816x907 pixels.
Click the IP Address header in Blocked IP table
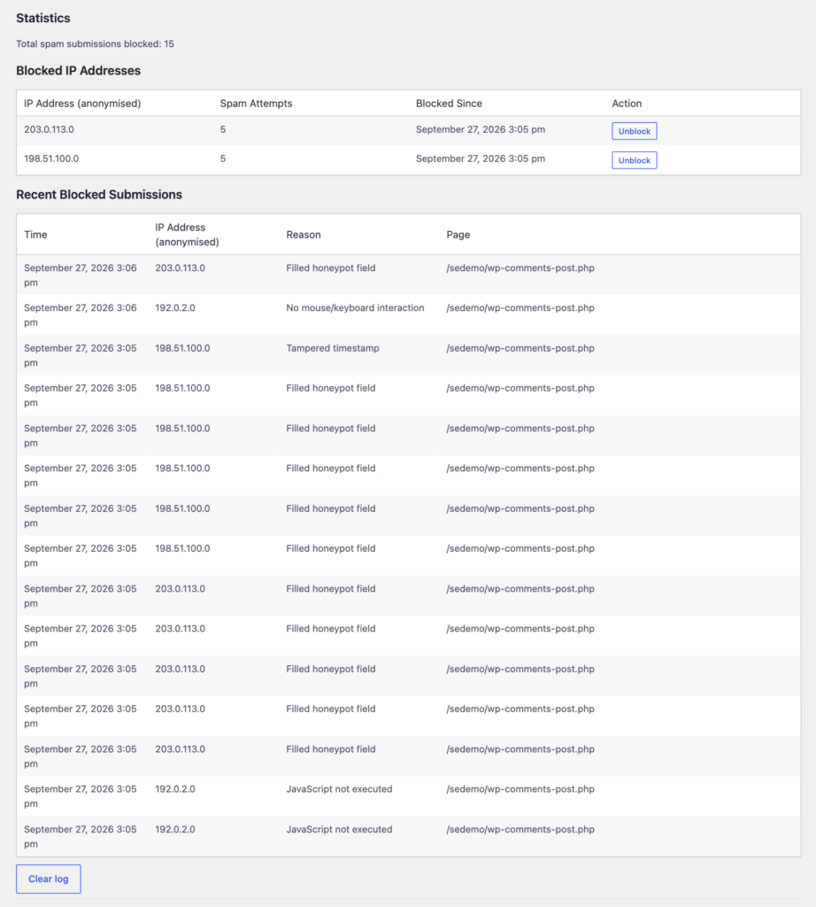tap(82, 104)
